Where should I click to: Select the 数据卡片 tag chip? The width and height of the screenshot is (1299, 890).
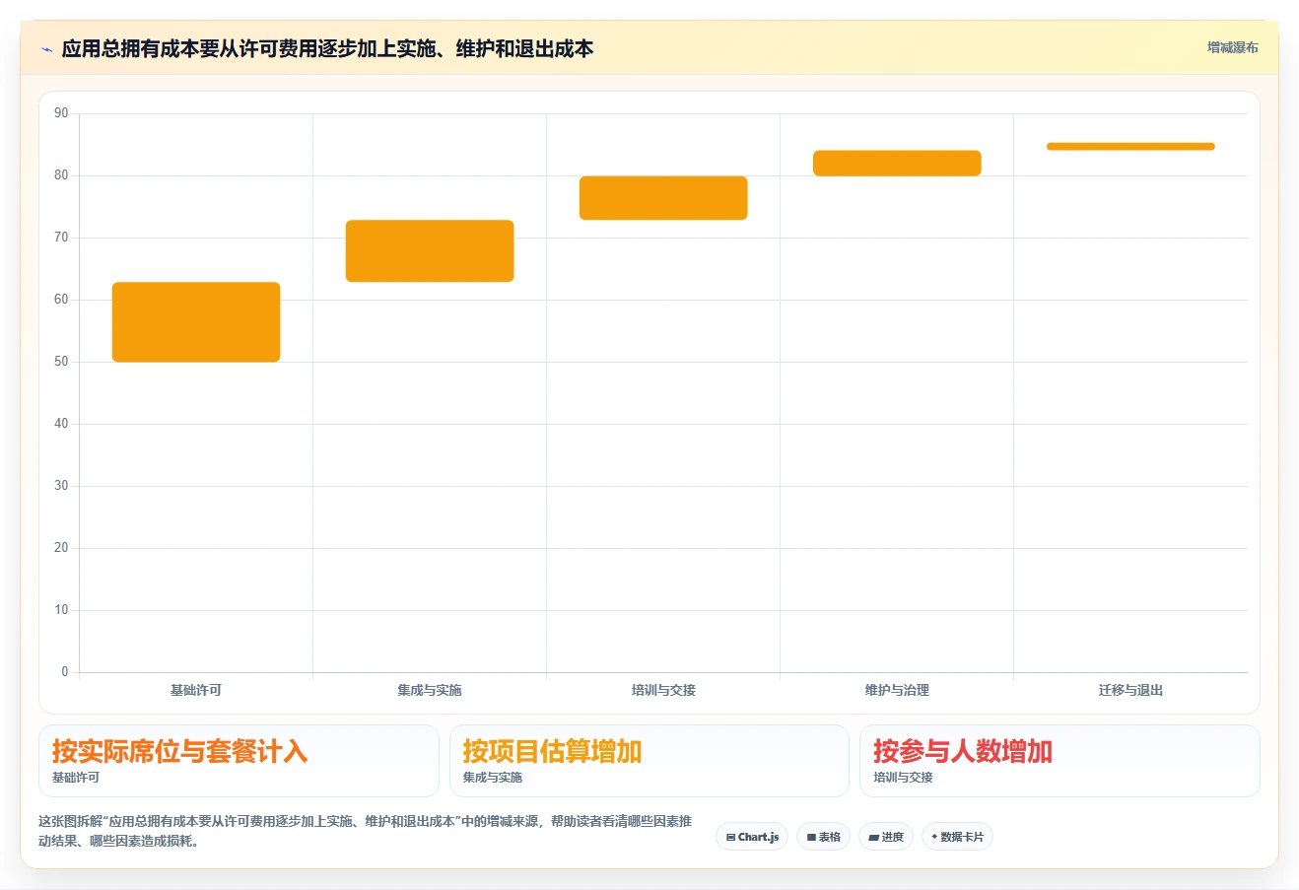tap(957, 837)
